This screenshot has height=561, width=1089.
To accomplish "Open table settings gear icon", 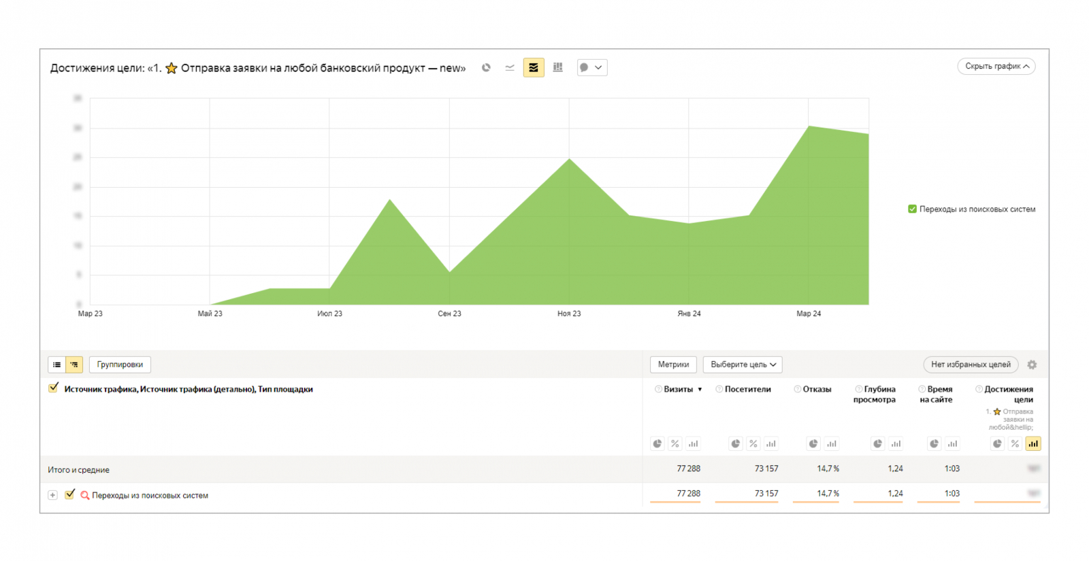I will click(1032, 364).
